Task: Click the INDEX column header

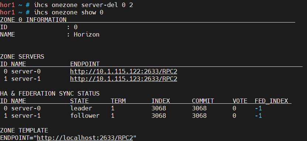Action: [x=161, y=101]
